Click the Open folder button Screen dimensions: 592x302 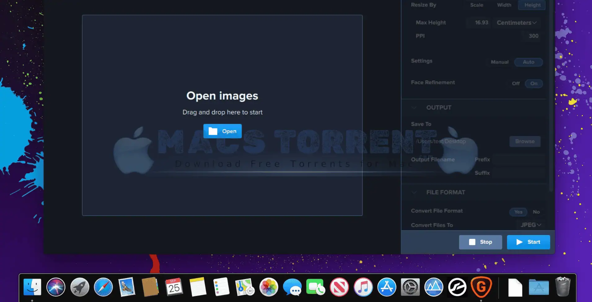coord(222,131)
